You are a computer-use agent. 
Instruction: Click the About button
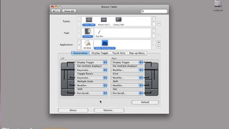73,110
